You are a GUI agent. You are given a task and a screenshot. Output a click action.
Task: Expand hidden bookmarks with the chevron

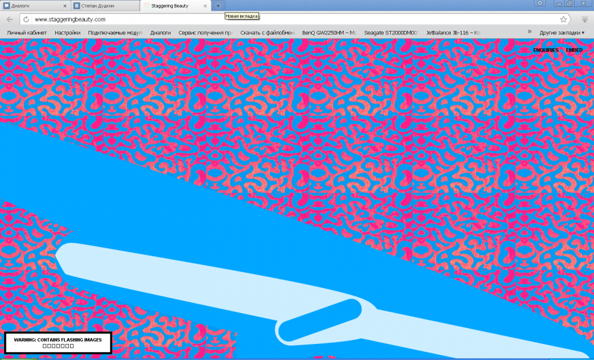(x=529, y=32)
